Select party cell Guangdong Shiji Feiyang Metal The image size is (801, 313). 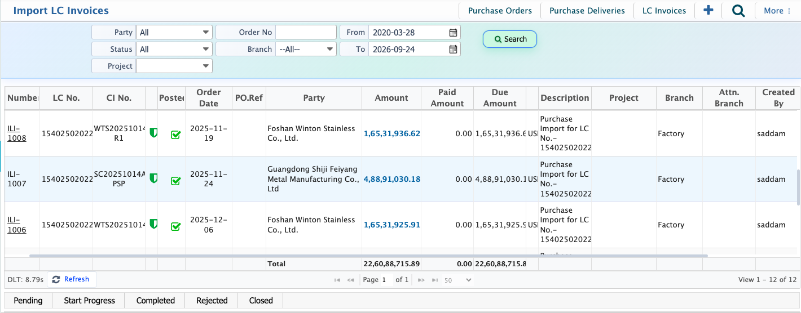coord(313,179)
